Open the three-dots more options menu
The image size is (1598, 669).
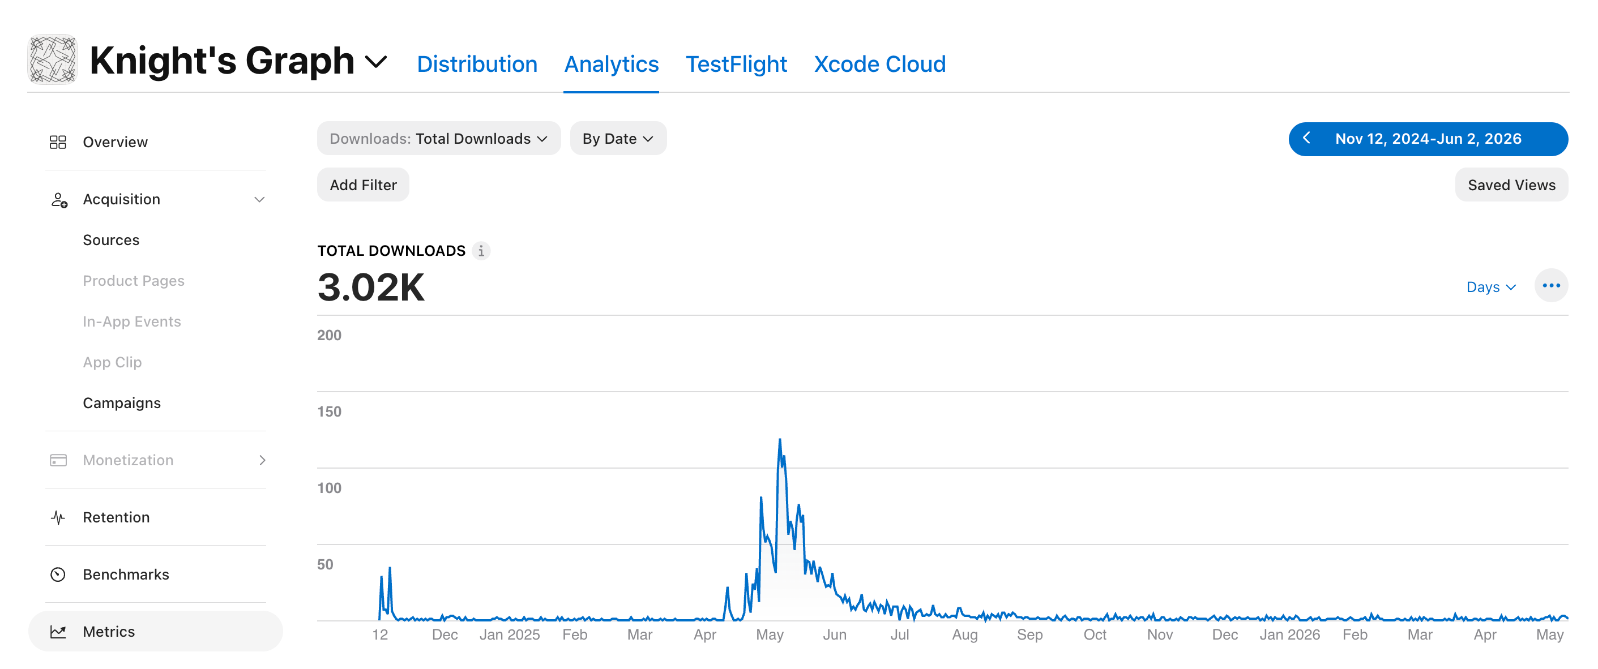click(x=1551, y=286)
